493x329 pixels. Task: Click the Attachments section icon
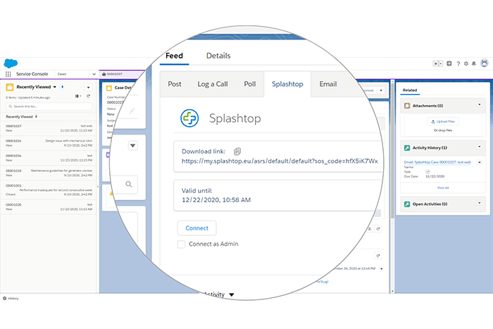[407, 106]
